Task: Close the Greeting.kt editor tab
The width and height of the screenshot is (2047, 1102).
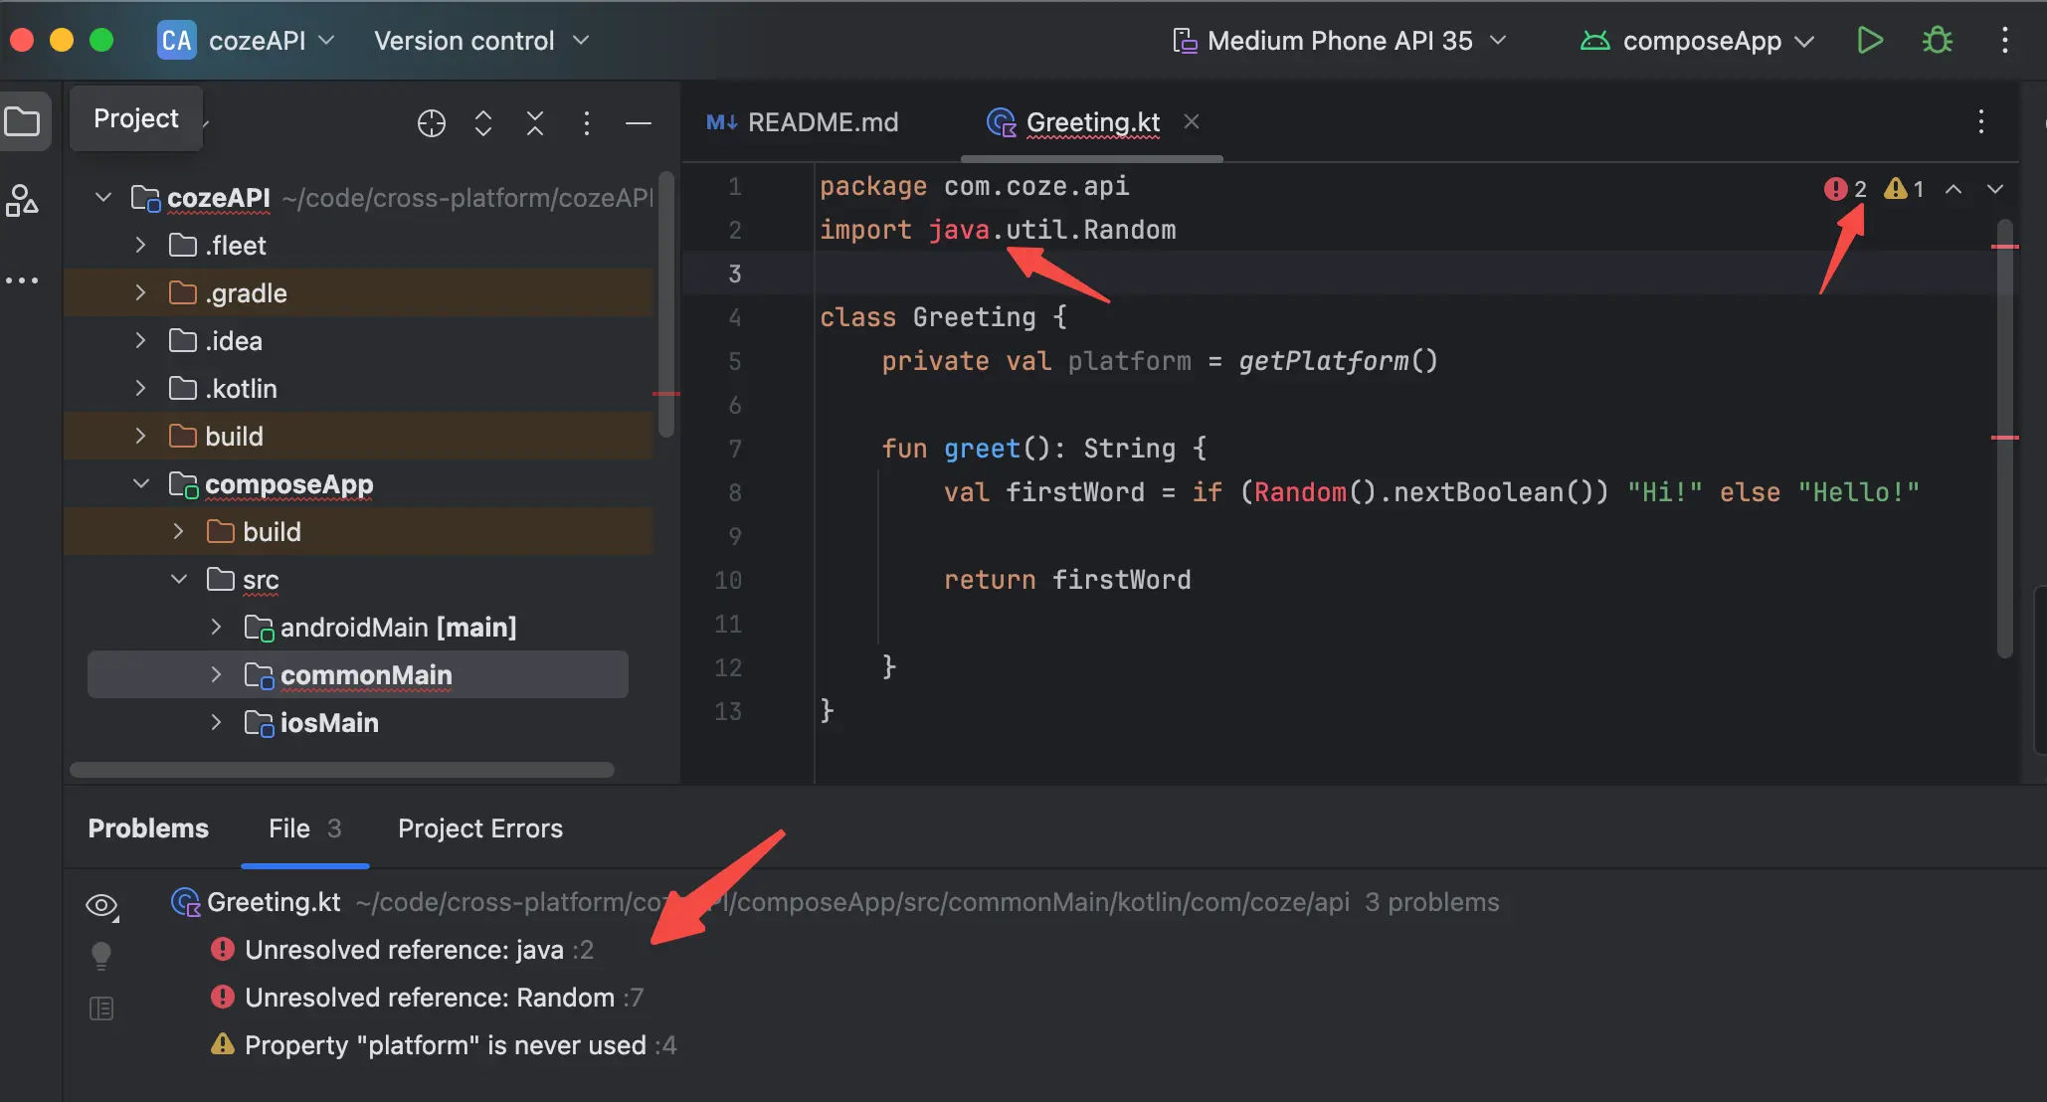Action: (1192, 121)
